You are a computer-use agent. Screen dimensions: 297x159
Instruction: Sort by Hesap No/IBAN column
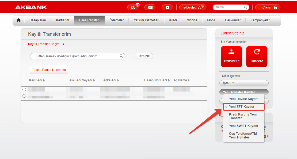pyautogui.click(x=157, y=80)
